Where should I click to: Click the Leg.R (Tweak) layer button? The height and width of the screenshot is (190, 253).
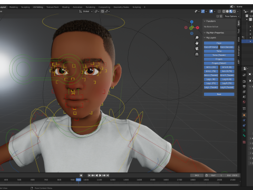(x=227, y=88)
